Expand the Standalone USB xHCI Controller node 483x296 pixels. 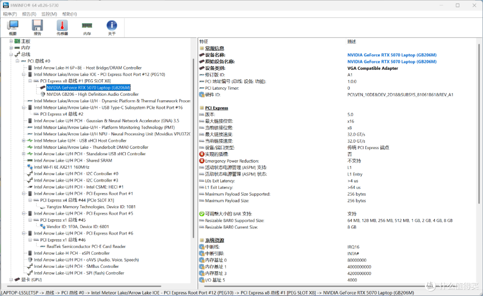coord(24,154)
